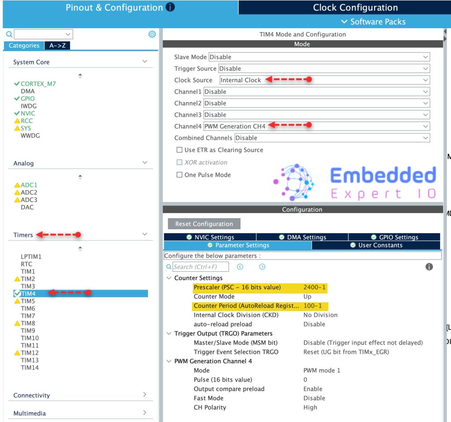The height and width of the screenshot is (422, 451).
Task: Go to the previous parameter search result arrow
Action: point(240,267)
